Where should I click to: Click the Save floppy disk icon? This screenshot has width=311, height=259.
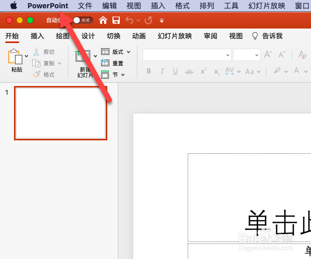point(116,20)
